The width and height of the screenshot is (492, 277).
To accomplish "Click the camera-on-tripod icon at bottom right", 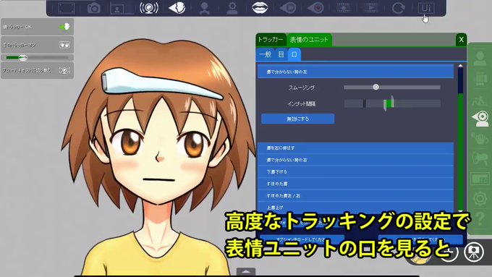I will [x=474, y=252].
